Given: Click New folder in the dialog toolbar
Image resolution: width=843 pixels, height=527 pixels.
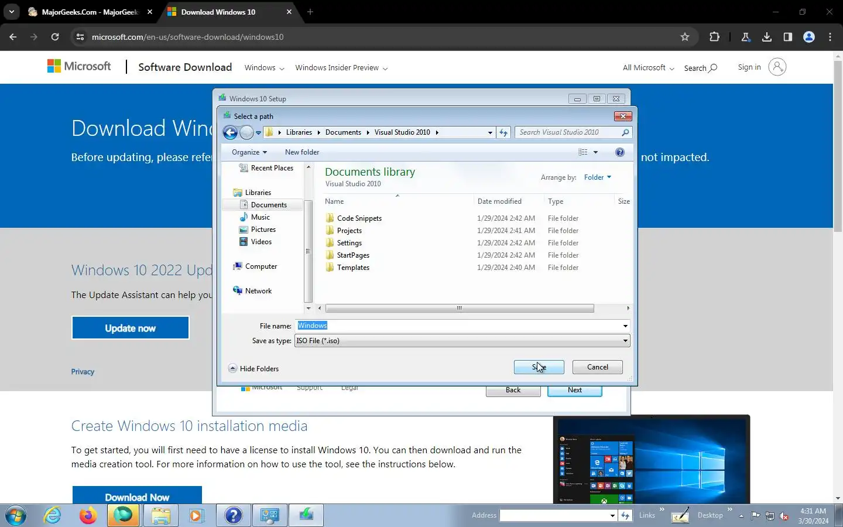Looking at the screenshot, I should pyautogui.click(x=302, y=152).
